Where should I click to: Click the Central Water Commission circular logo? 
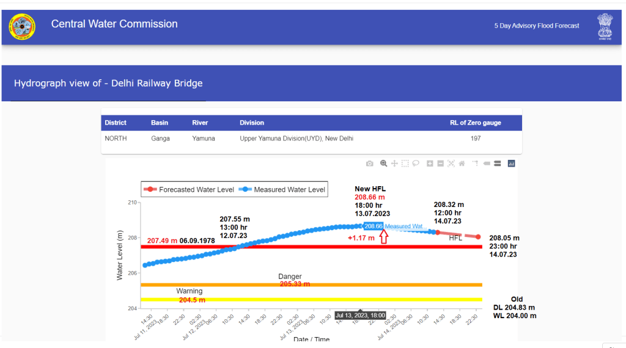tap(22, 26)
